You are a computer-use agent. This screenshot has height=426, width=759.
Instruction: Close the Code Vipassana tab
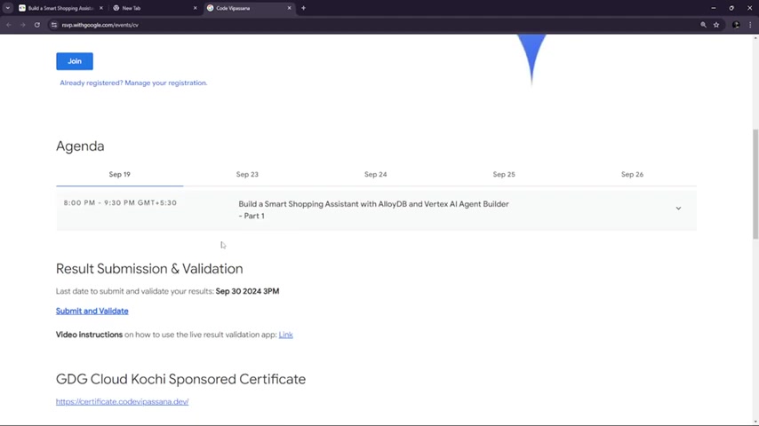(x=289, y=8)
